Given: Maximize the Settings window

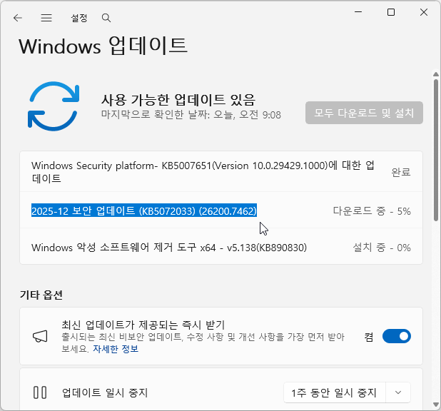Looking at the screenshot, I should 391,12.
